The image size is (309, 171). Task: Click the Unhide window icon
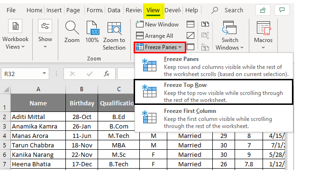click(191, 47)
